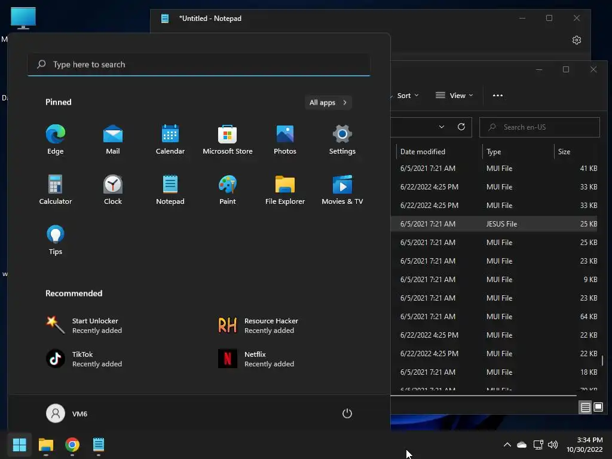
Task: Expand the address bar history dropdown
Action: click(x=442, y=127)
